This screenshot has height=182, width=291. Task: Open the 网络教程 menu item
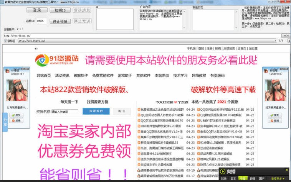click(x=199, y=75)
